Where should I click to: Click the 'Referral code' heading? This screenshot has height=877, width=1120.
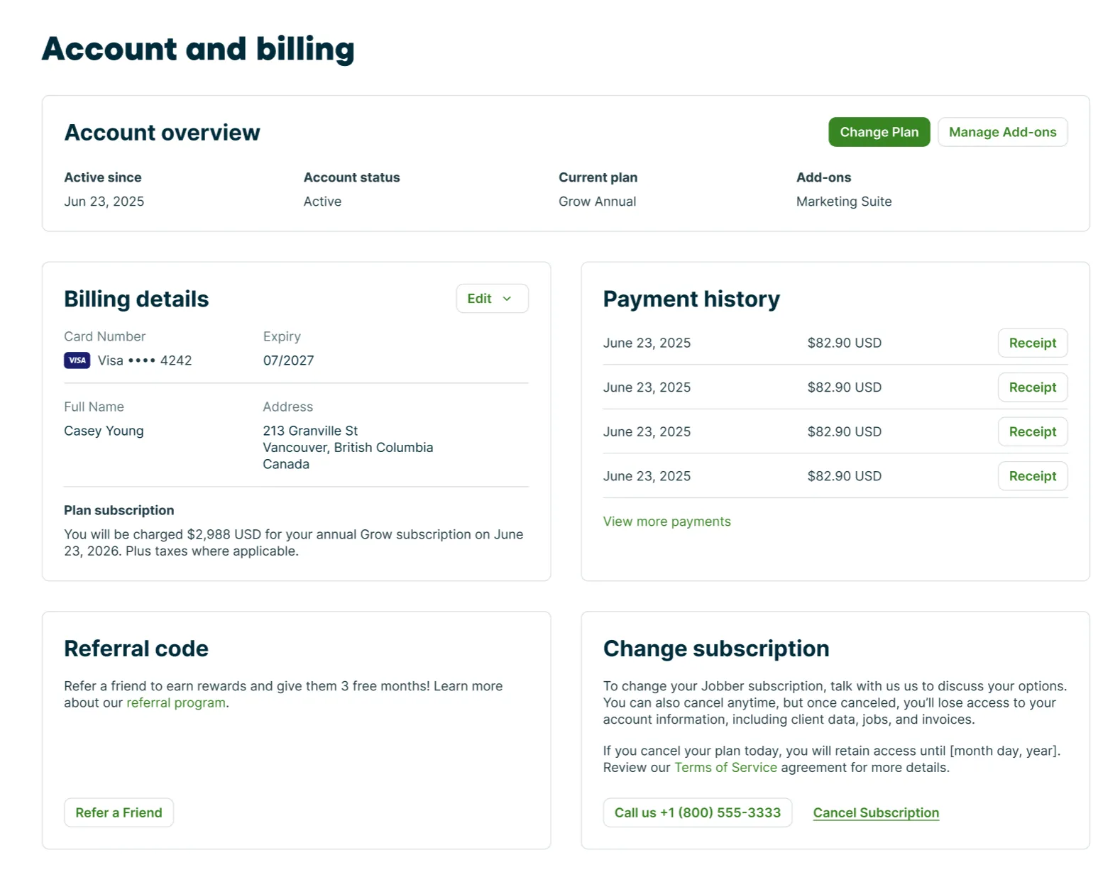point(136,649)
